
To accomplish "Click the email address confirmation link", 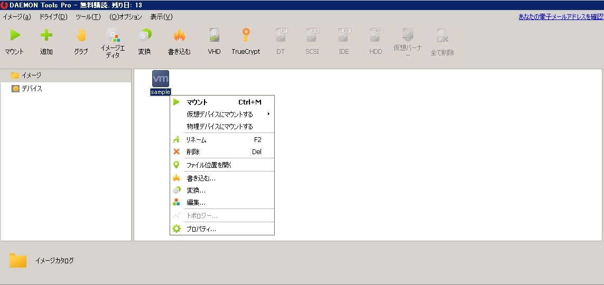I will pyautogui.click(x=561, y=17).
